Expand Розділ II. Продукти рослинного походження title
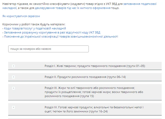Screen dimensions: 165x119 [x=85, y=77]
